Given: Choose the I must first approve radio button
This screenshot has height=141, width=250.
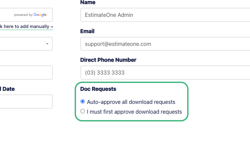Looking at the screenshot, I should pos(82,111).
